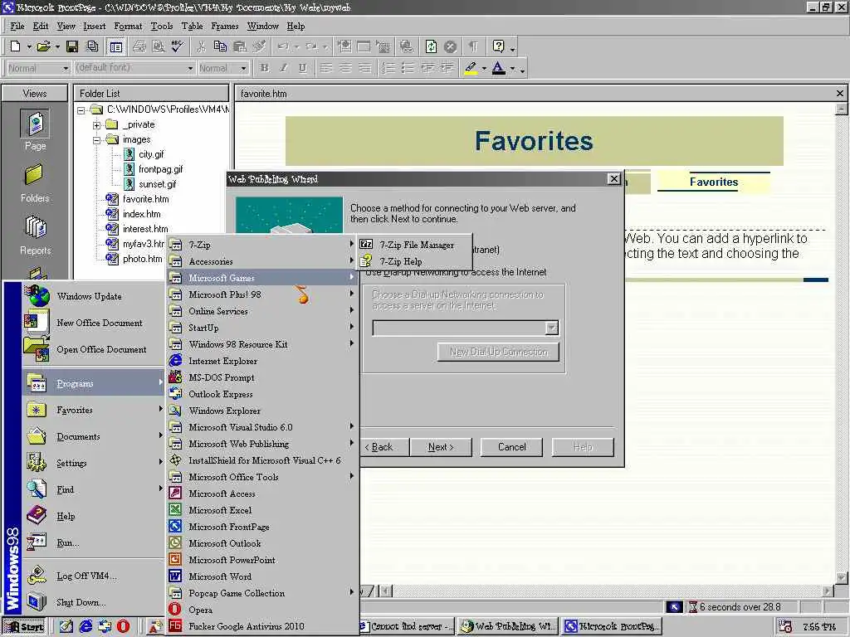Click the Open file toolbar icon
The width and height of the screenshot is (850, 637).
(43, 46)
